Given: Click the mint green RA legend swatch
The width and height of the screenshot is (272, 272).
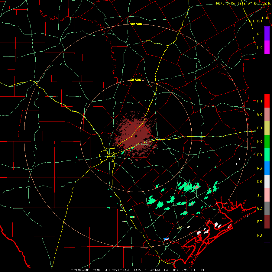Looking at the screenshot, I should point(267,155).
